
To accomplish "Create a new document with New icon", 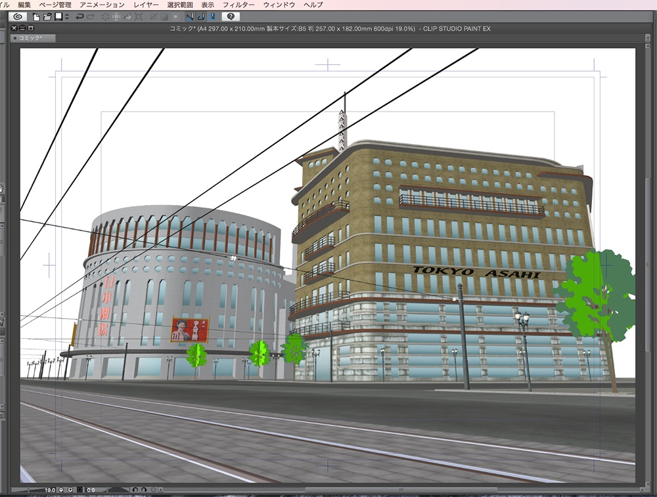I will click(36, 17).
